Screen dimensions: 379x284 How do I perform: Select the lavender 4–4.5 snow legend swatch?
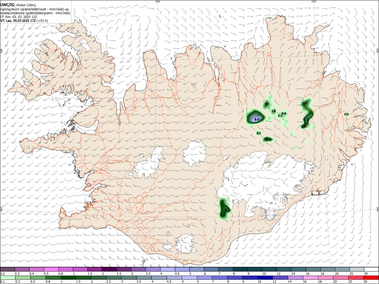click(x=167, y=269)
